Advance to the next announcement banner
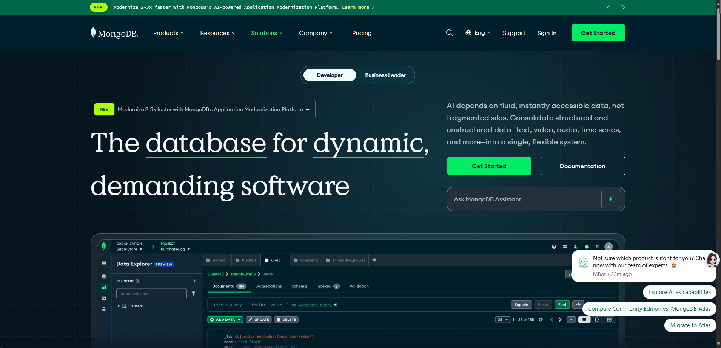Screen dimensions: 721x348 pos(623,7)
